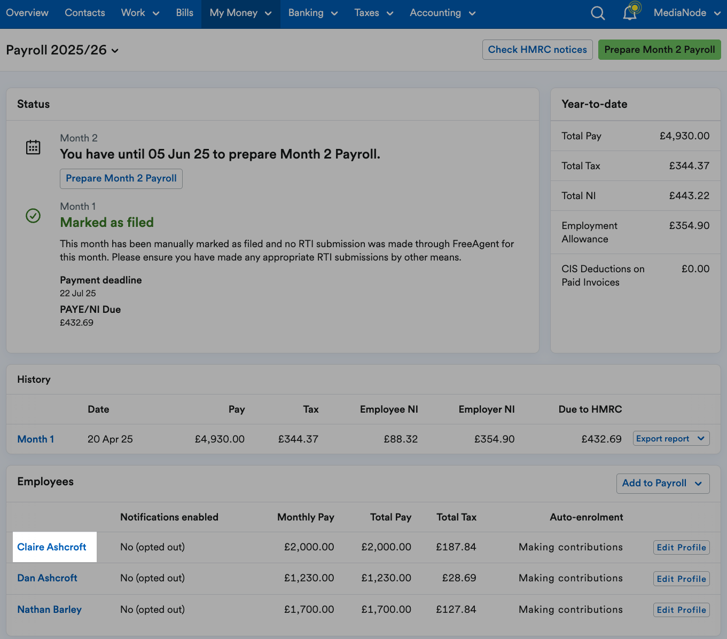Screen dimensions: 727x639
Task: Open the notifications bell icon
Action: [x=631, y=12]
